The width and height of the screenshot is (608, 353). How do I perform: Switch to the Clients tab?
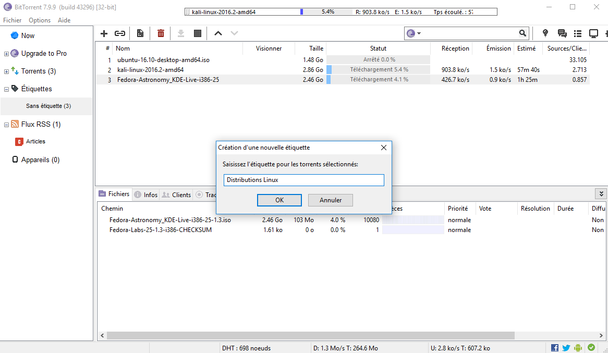click(176, 194)
